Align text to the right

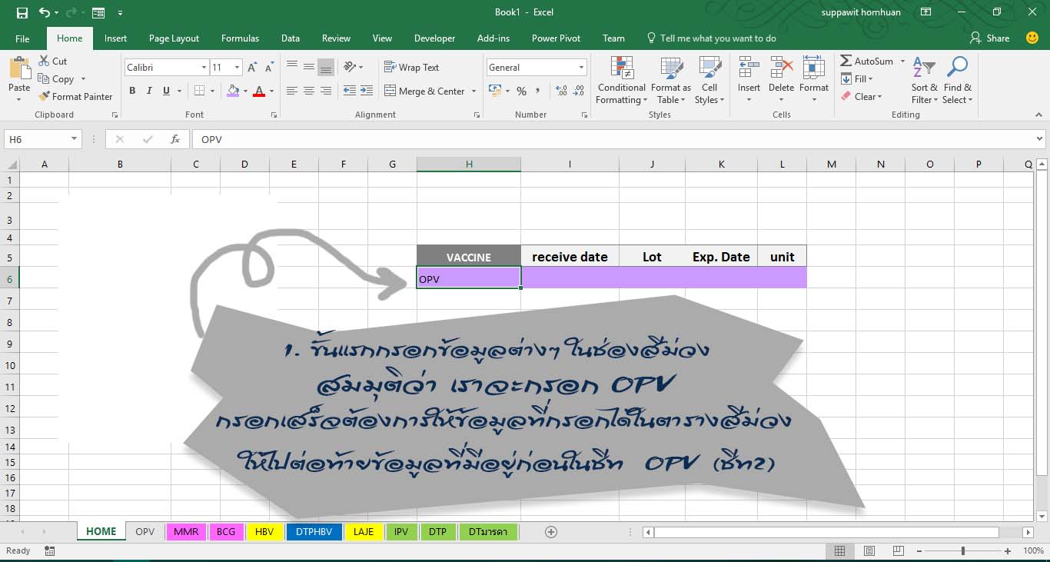pos(325,91)
